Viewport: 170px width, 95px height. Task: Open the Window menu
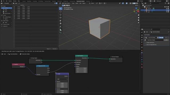[x=15, y=1]
